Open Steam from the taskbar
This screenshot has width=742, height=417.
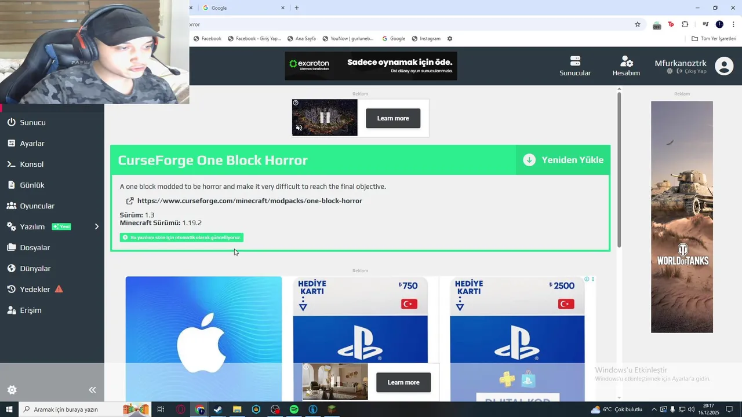coord(218,409)
